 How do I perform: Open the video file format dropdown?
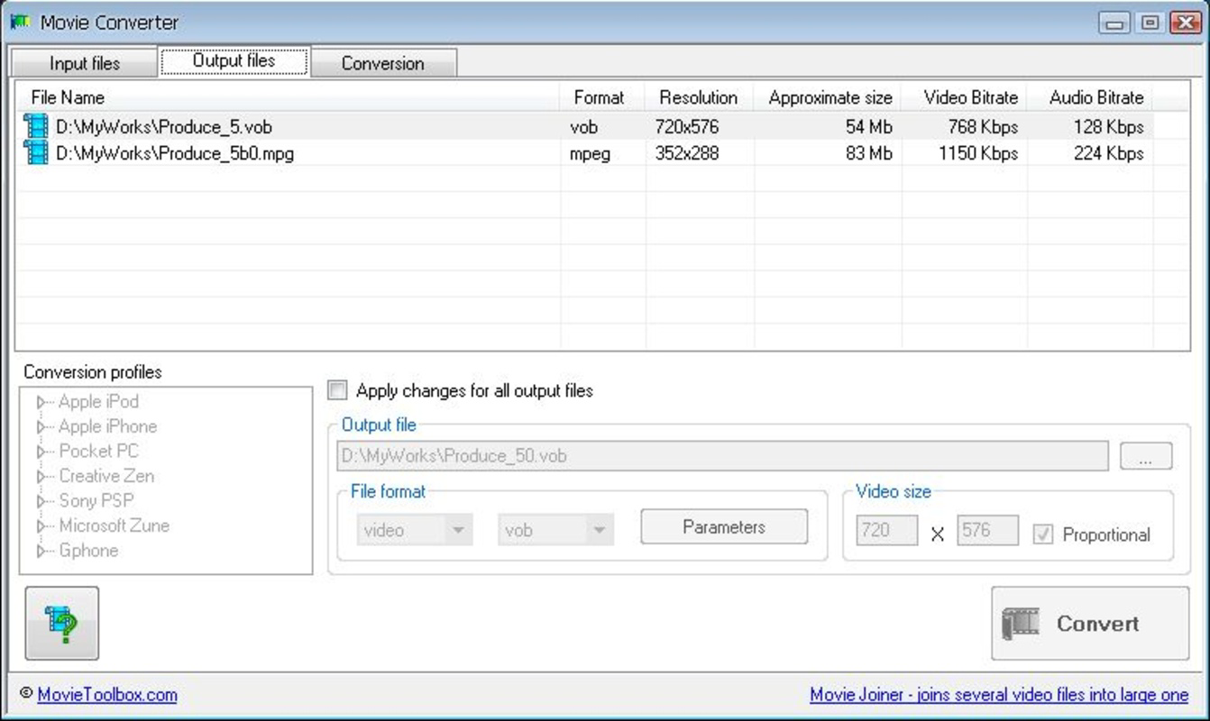pos(414,530)
